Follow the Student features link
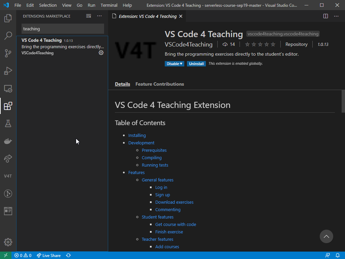Screen dimensions: 345x259 (158, 217)
